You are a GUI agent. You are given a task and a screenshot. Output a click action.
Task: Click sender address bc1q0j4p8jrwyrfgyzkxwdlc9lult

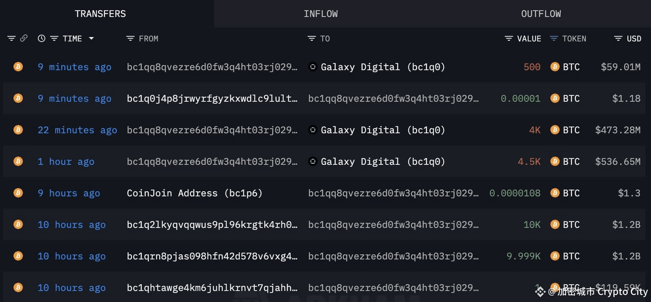212,99
